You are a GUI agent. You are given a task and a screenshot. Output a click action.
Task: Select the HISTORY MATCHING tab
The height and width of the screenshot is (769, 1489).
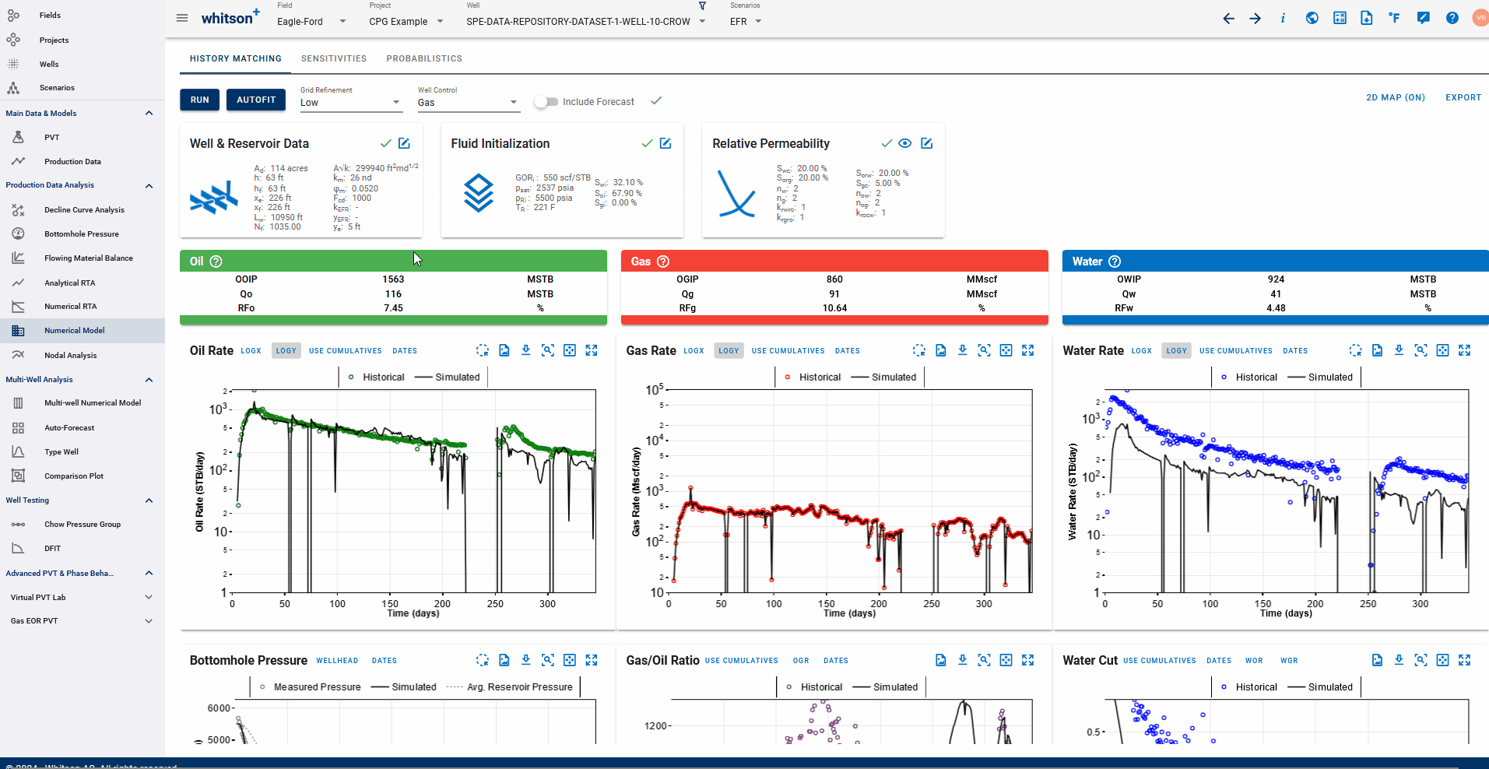click(236, 58)
